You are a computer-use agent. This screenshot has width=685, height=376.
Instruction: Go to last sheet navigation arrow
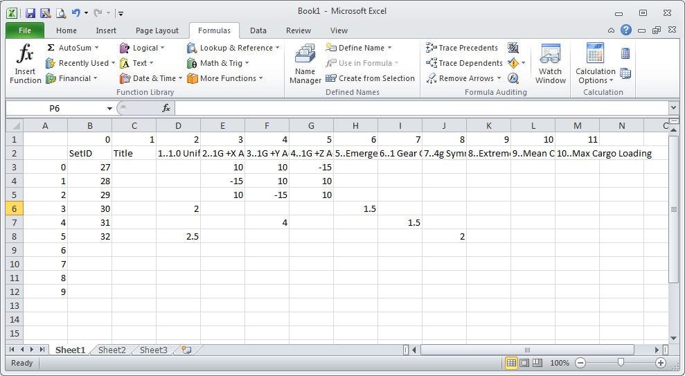42,350
